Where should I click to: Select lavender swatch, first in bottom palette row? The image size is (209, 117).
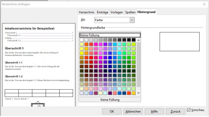[x=82, y=93]
